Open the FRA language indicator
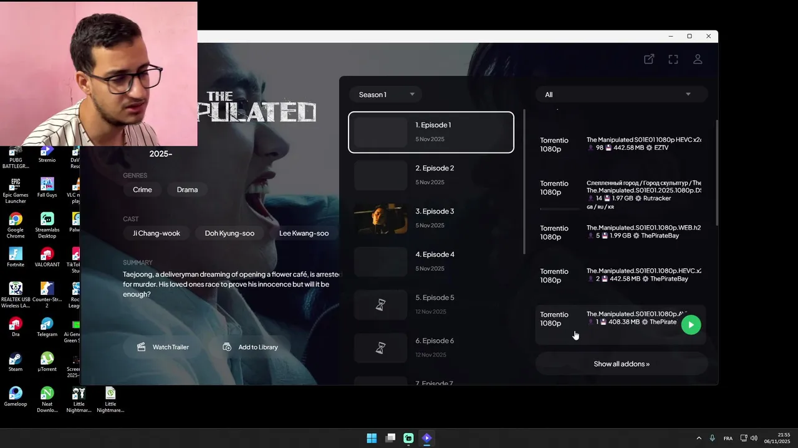The height and width of the screenshot is (448, 798). pyautogui.click(x=728, y=438)
